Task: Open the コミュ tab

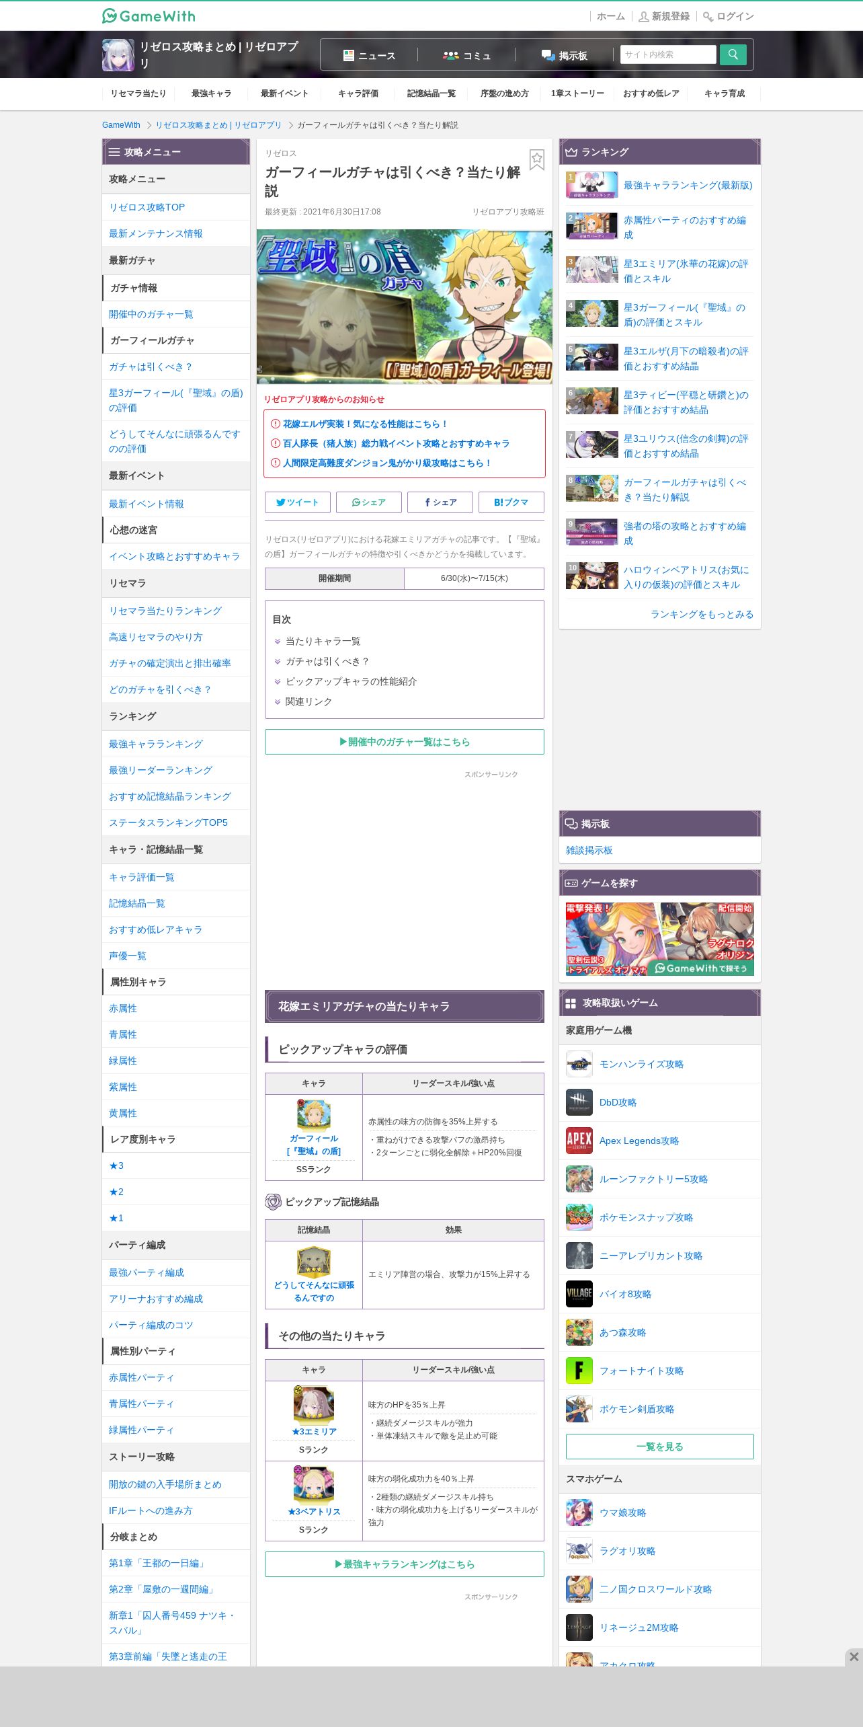Action: coord(466,55)
